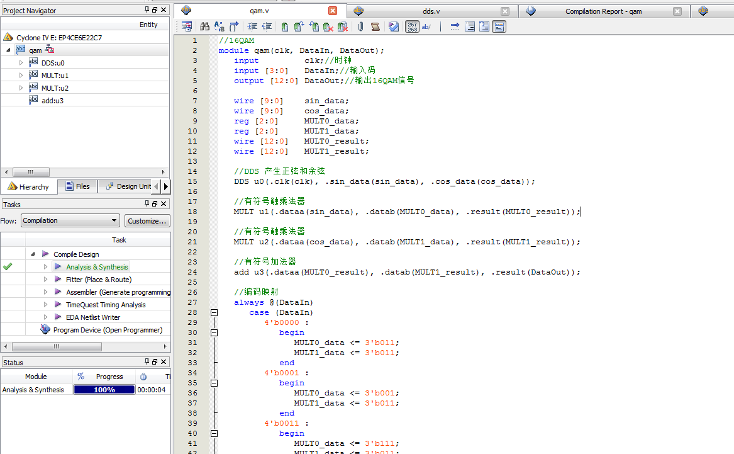Expand the DDS:u0 hierarchy node
Viewport: 734px width, 454px height.
pos(21,62)
